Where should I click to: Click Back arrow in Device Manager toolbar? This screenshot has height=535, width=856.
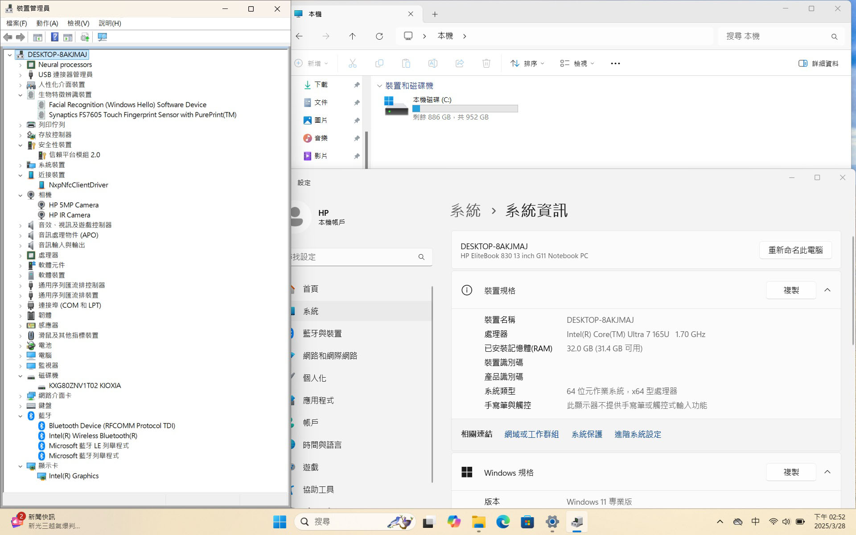[8, 37]
